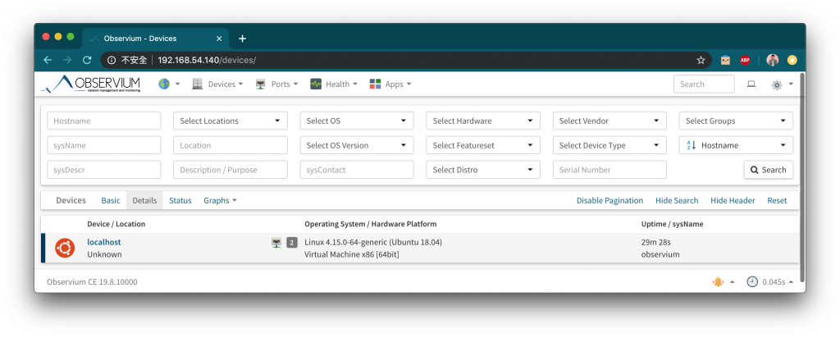Click the top navbar Search field
This screenshot has width=840, height=338.
[x=704, y=84]
